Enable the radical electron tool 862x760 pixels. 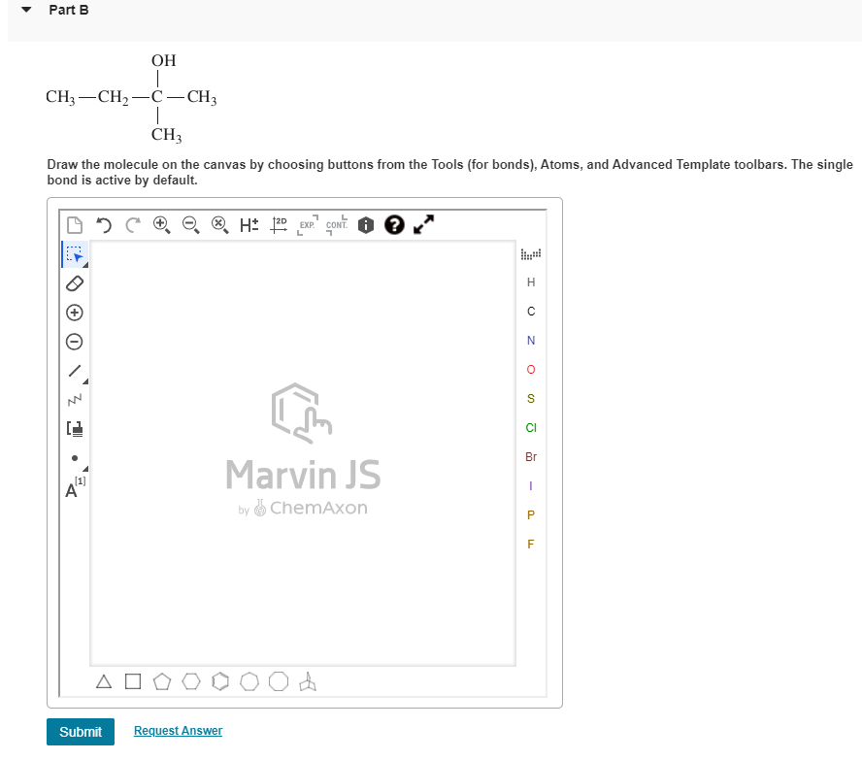pyautogui.click(x=73, y=457)
